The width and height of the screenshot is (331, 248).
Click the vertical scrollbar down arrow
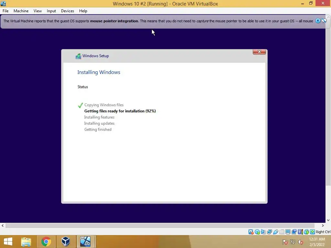tap(328, 220)
